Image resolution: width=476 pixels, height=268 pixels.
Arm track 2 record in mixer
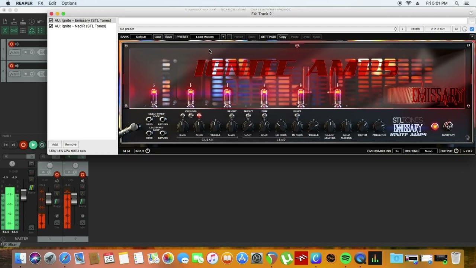[83, 174]
